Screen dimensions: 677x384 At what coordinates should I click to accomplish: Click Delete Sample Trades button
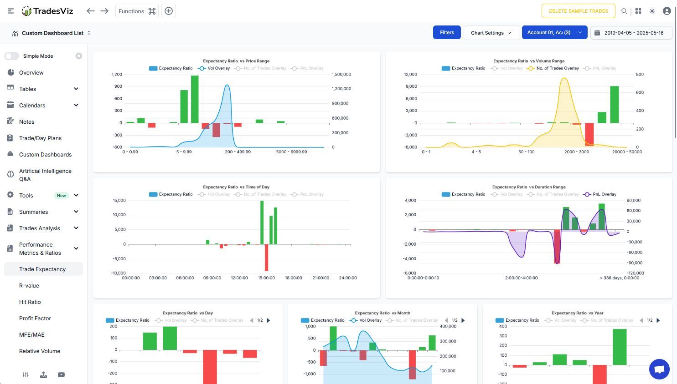tap(579, 11)
